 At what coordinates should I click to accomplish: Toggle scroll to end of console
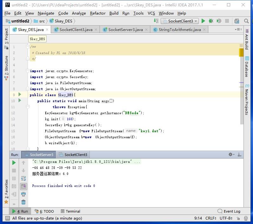coord(23,186)
